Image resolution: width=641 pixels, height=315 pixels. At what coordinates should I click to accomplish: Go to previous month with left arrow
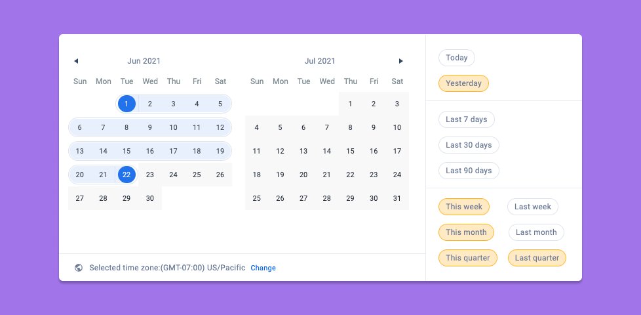76,61
